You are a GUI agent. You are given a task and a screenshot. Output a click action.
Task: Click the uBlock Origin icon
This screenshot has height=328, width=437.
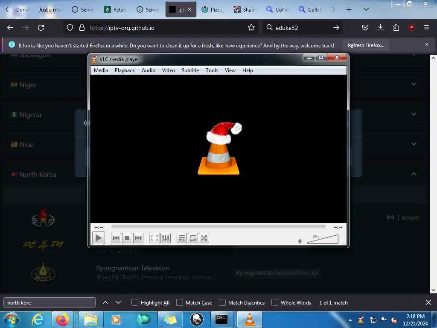411,27
